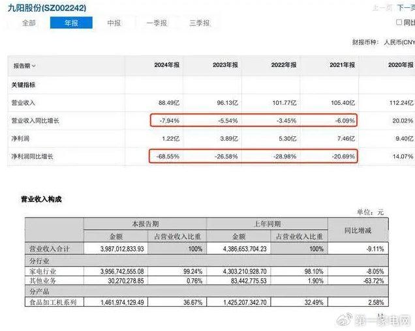Click the 营业收入合计 row label
The width and height of the screenshot is (415, 331).
pyautogui.click(x=49, y=249)
